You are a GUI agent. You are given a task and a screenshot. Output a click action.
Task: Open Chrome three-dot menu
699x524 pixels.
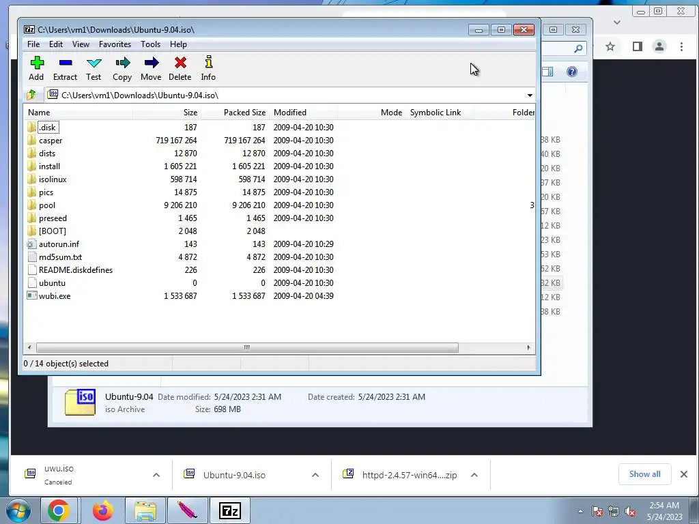tap(682, 46)
